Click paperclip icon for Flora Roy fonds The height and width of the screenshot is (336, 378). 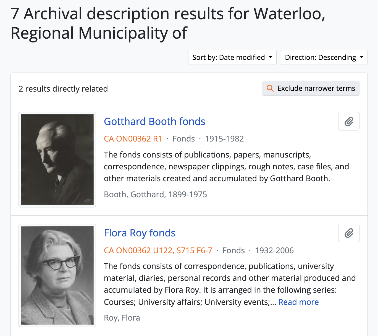[x=349, y=233]
